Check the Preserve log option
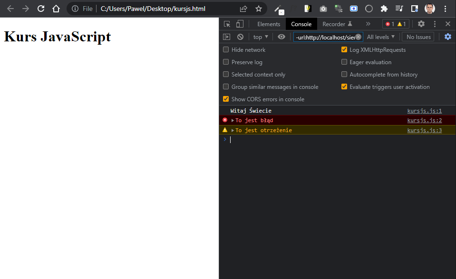The height and width of the screenshot is (279, 456). 226,62
